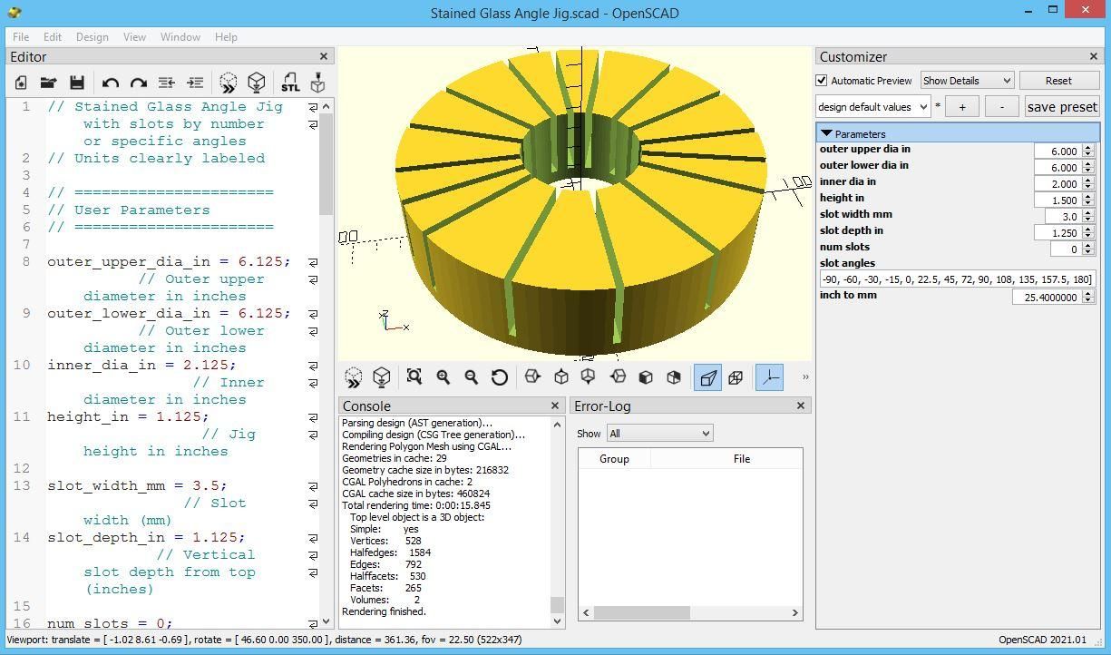Toggle perspective projection

707,377
